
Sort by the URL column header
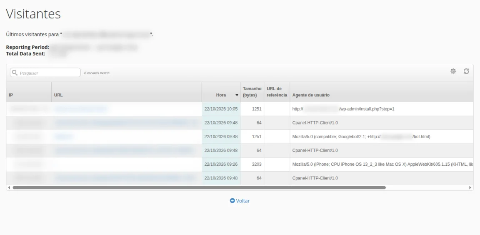(x=126, y=92)
